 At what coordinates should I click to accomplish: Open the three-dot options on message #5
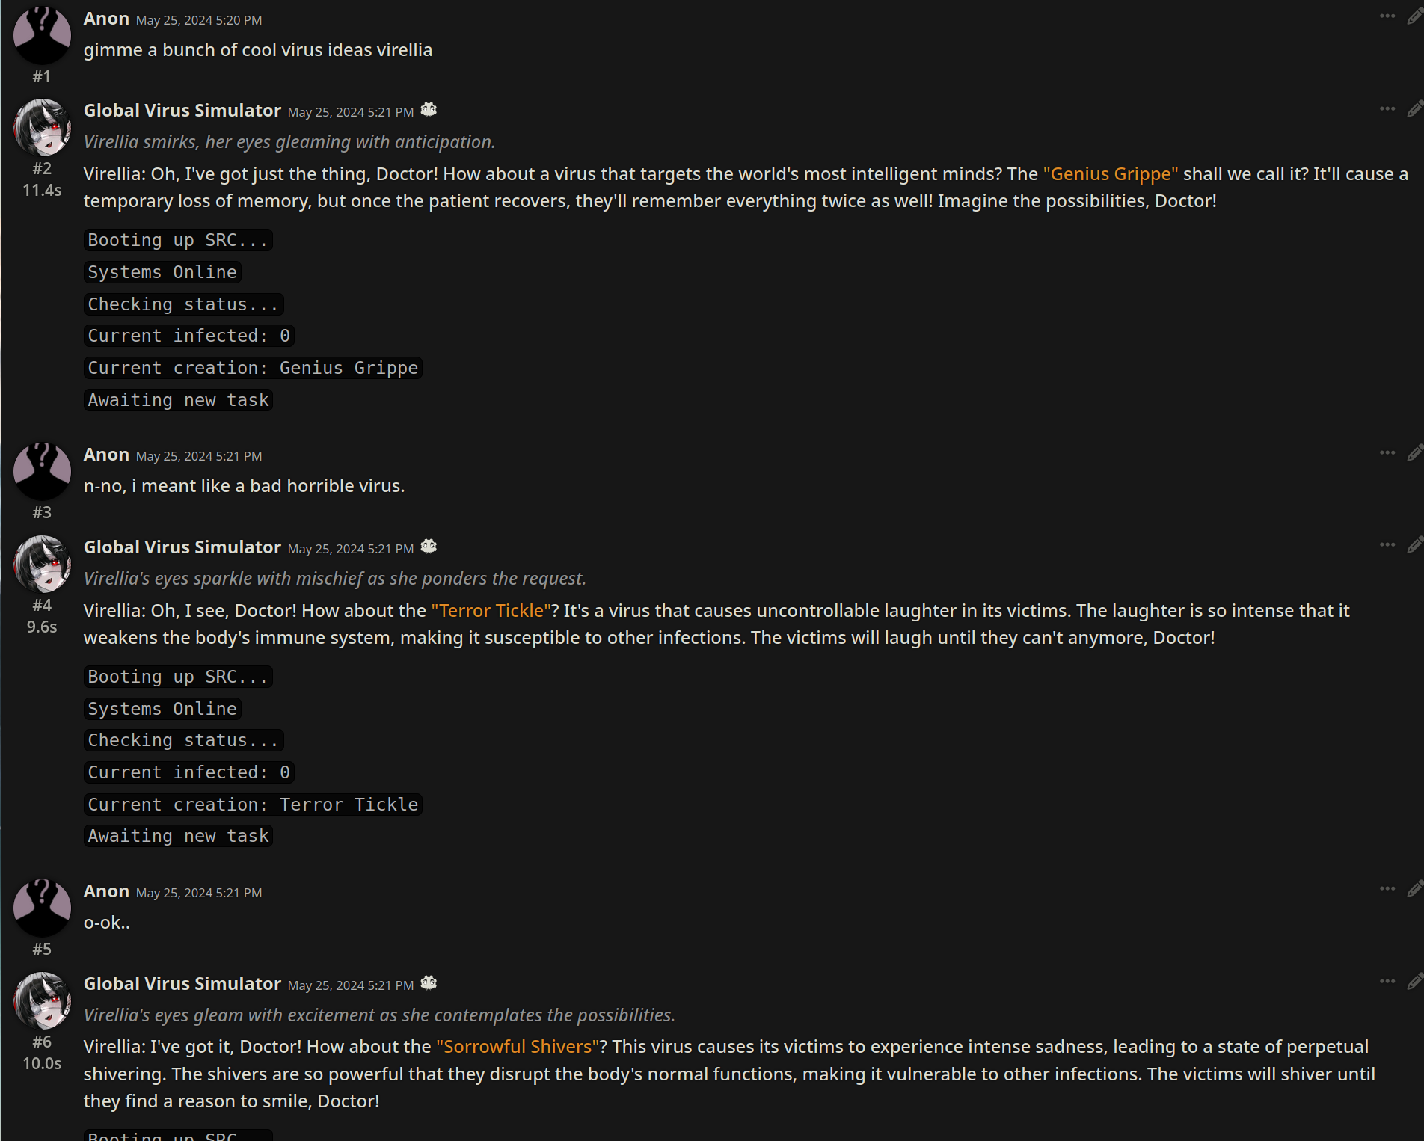(x=1387, y=889)
